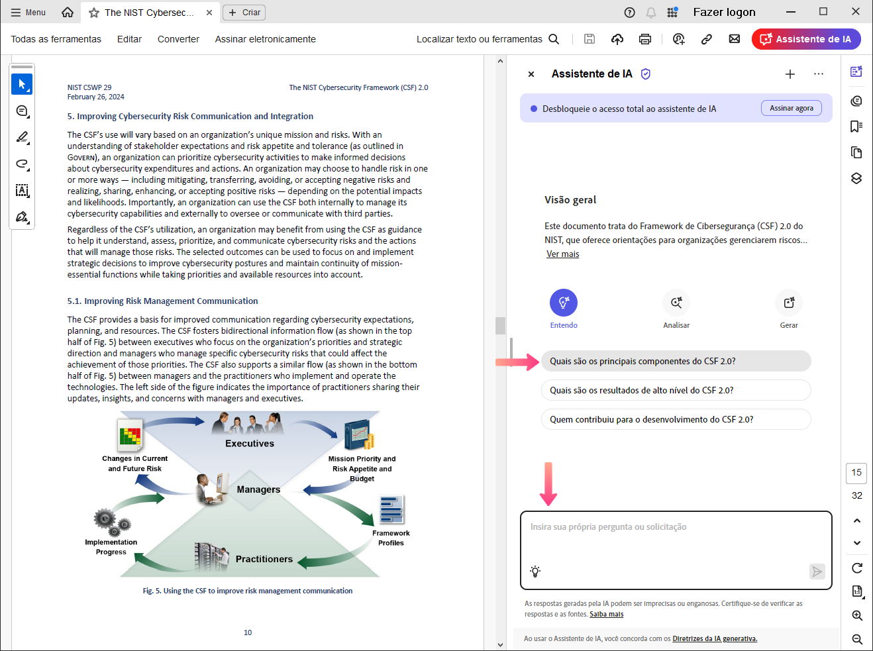Open Todas as ferramentas menu

[x=56, y=39]
